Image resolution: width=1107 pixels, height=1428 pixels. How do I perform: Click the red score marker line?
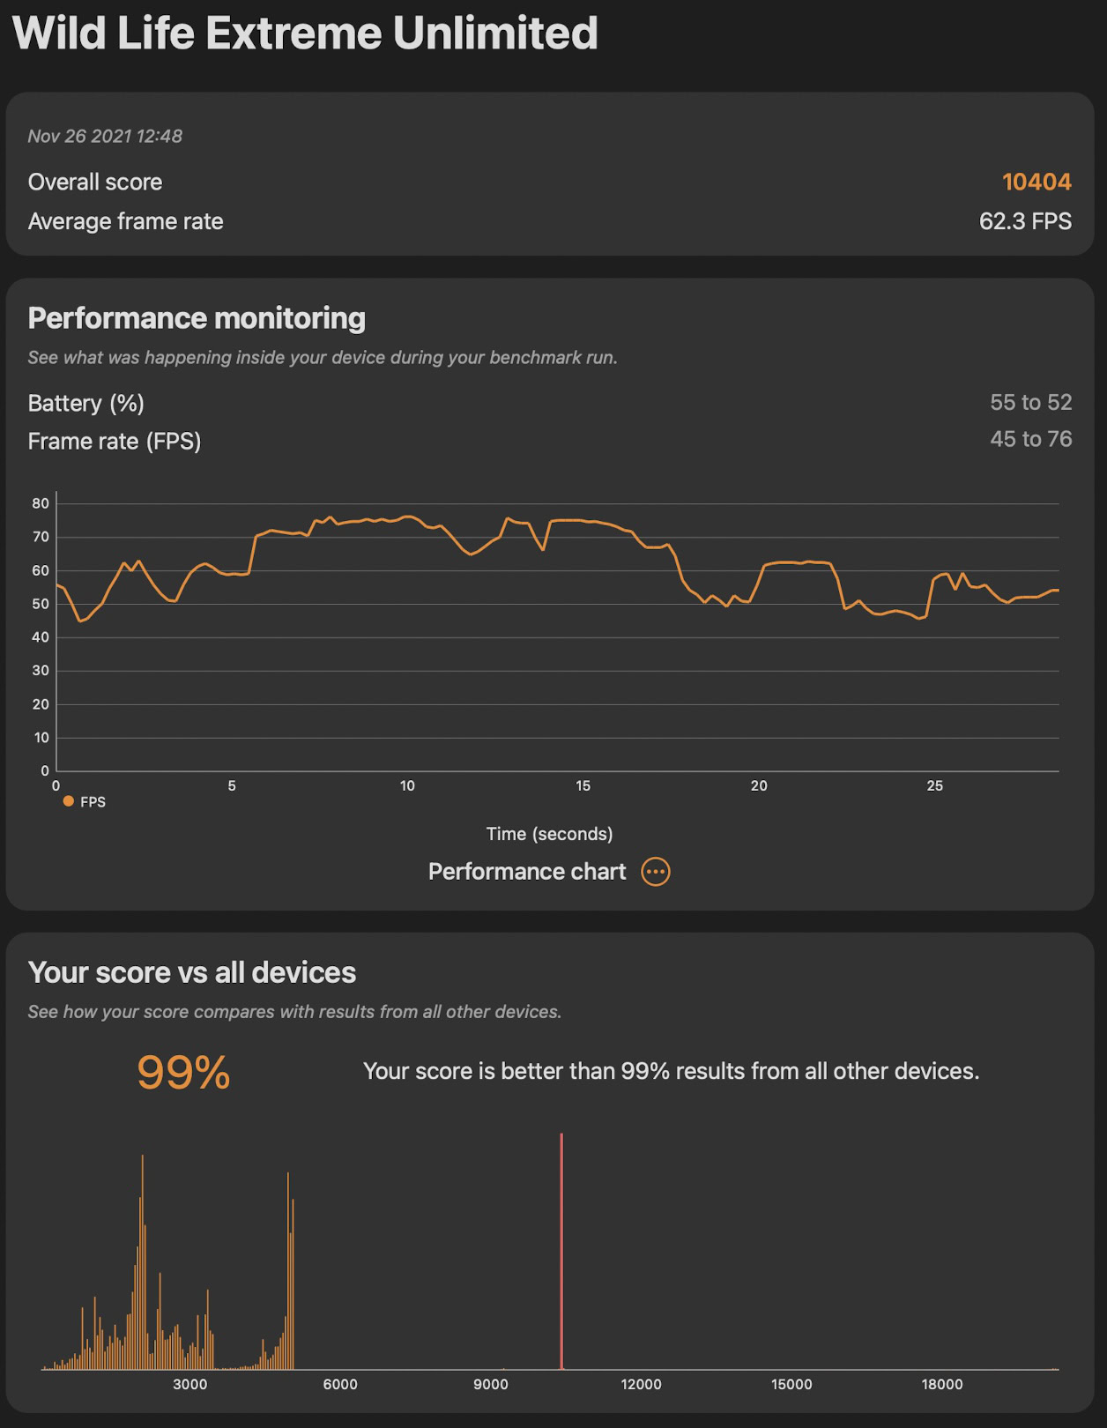pos(561,1252)
